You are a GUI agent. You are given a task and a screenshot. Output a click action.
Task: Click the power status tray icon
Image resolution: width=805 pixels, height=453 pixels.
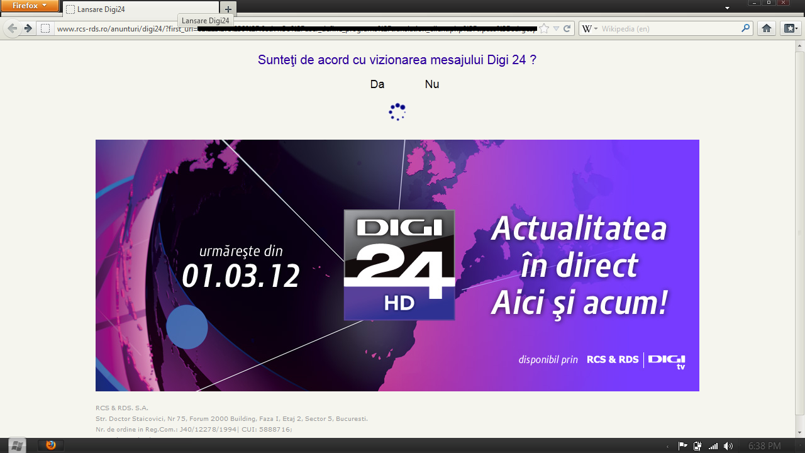[x=697, y=446]
